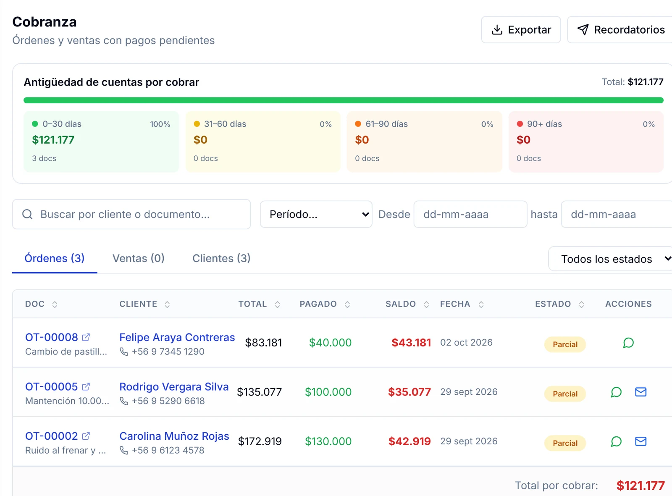The image size is (672, 496).
Task: Open client Felipe Araya Contreras
Action: coord(177,337)
